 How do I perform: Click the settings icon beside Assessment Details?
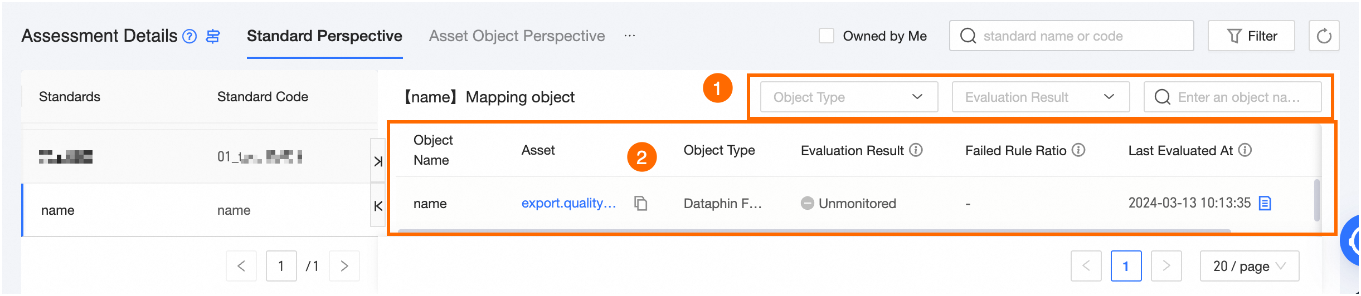pos(213,36)
